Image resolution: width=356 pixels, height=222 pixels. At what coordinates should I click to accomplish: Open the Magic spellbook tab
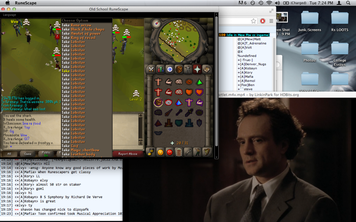click(x=207, y=69)
